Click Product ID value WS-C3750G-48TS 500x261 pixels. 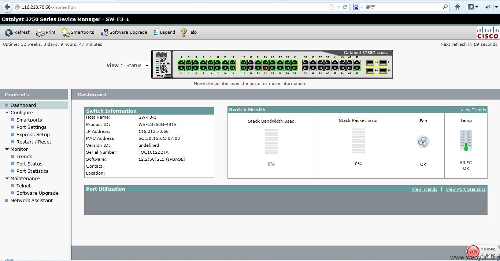[158, 124]
